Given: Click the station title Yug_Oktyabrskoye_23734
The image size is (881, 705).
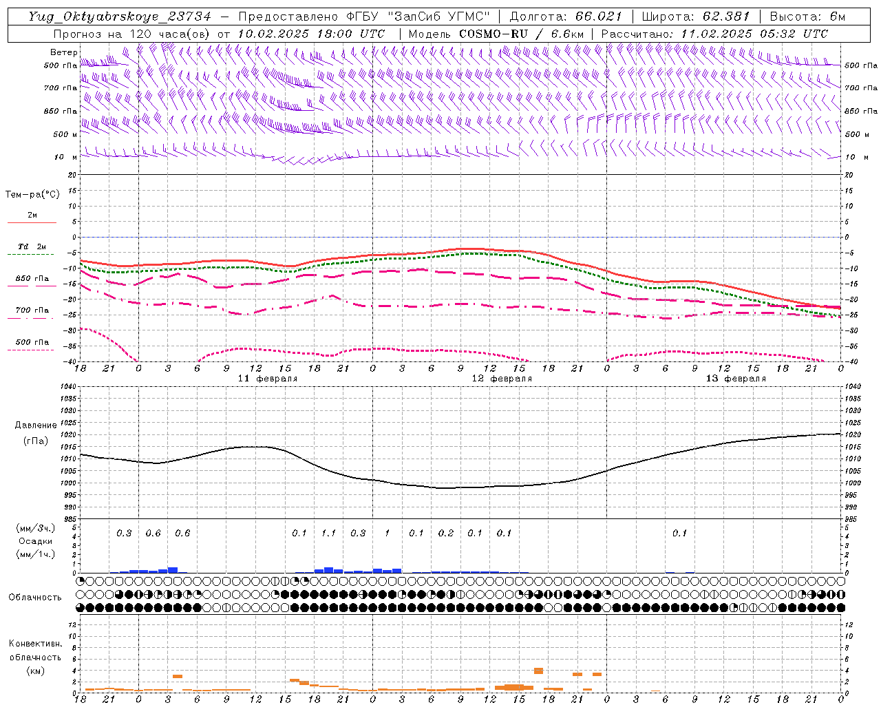Looking at the screenshot, I should point(120,17).
